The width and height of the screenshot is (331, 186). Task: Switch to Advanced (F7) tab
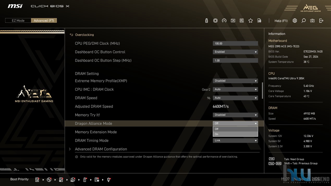click(44, 21)
